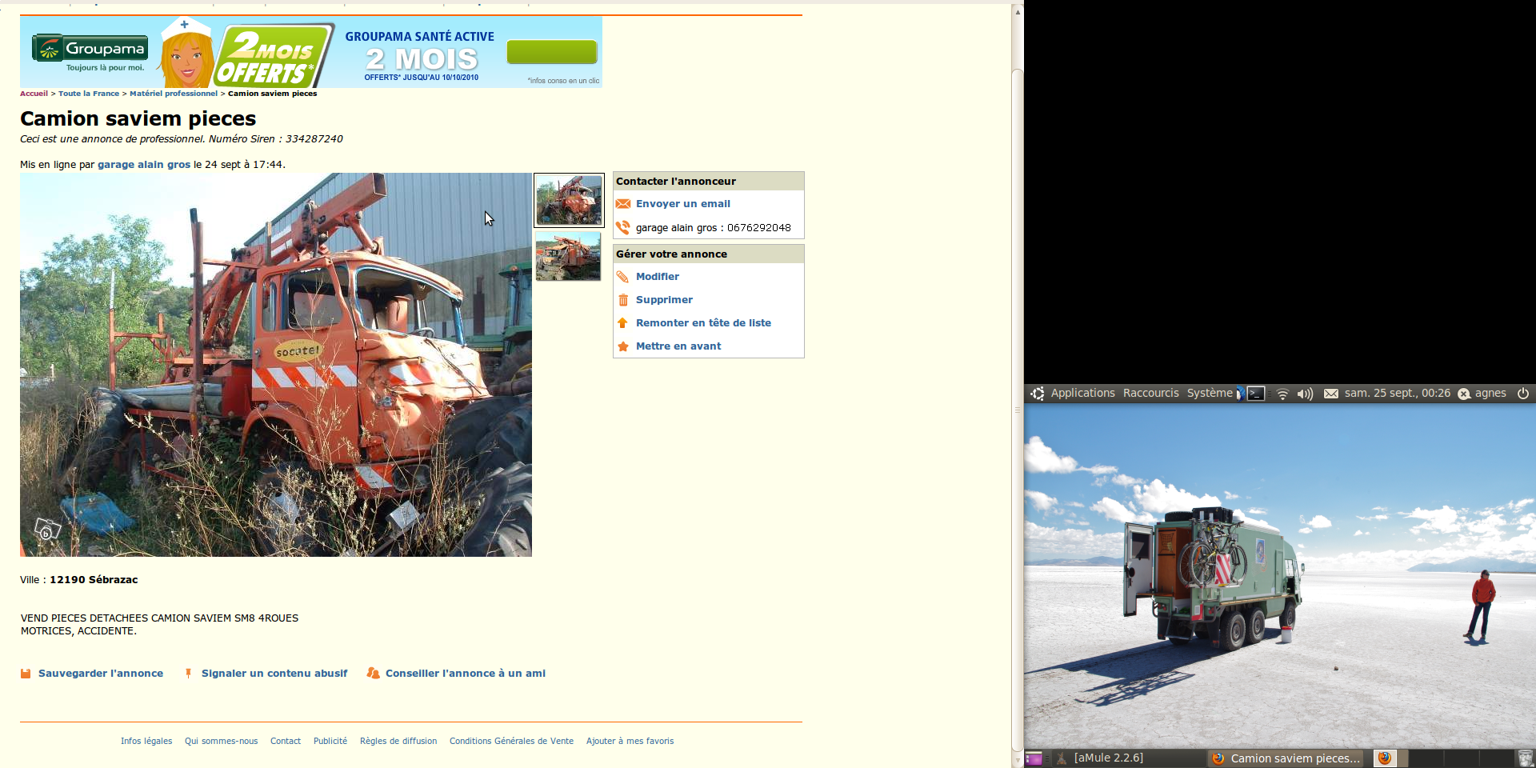The height and width of the screenshot is (768, 1536).
Task: Open the terminal launcher in the panel
Action: [1256, 394]
